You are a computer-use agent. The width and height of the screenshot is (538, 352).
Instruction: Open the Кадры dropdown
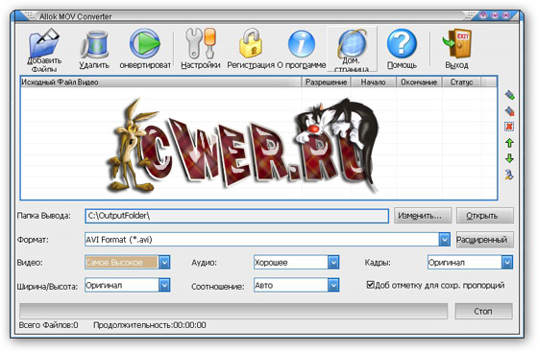507,262
